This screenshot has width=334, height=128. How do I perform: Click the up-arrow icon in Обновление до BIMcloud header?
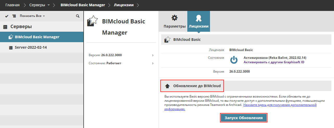pyautogui.click(x=167, y=86)
